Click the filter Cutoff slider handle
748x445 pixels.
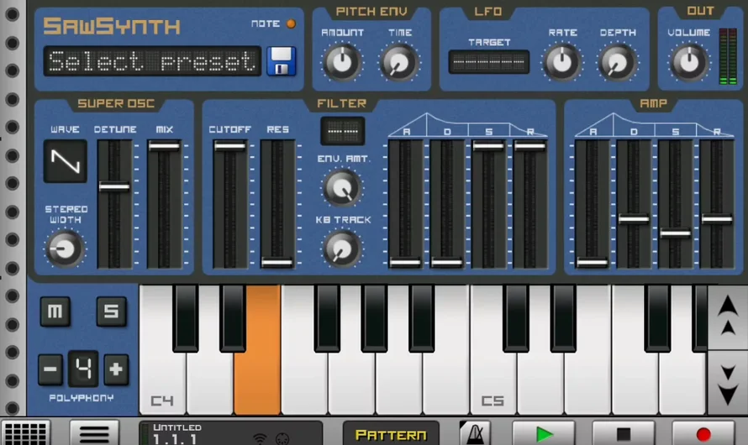[229, 146]
